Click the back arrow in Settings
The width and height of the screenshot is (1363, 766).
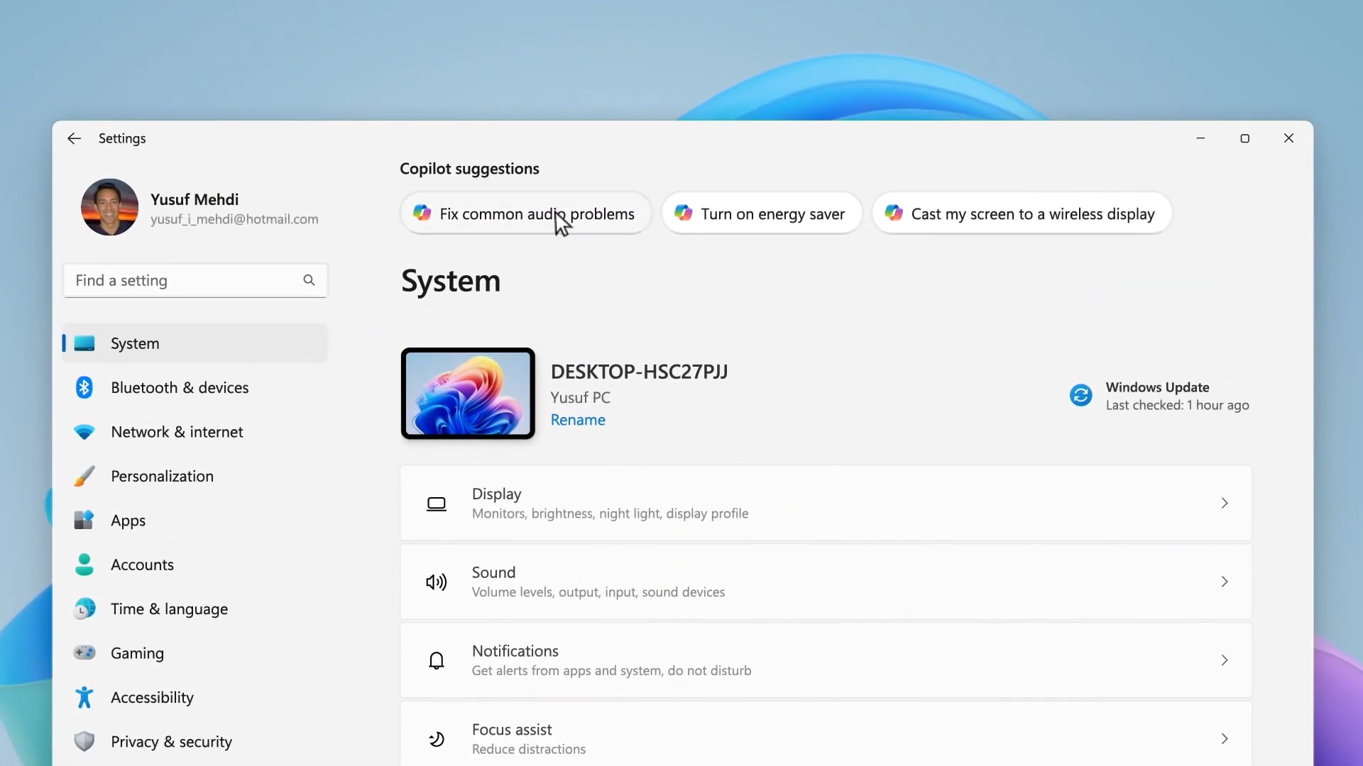click(x=74, y=138)
